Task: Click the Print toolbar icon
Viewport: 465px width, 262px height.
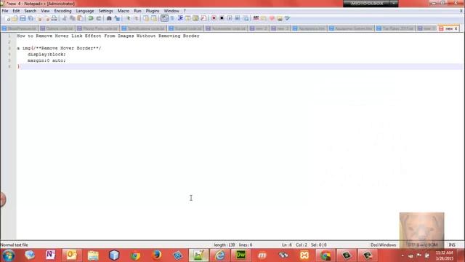Action: pyautogui.click(x=54, y=18)
